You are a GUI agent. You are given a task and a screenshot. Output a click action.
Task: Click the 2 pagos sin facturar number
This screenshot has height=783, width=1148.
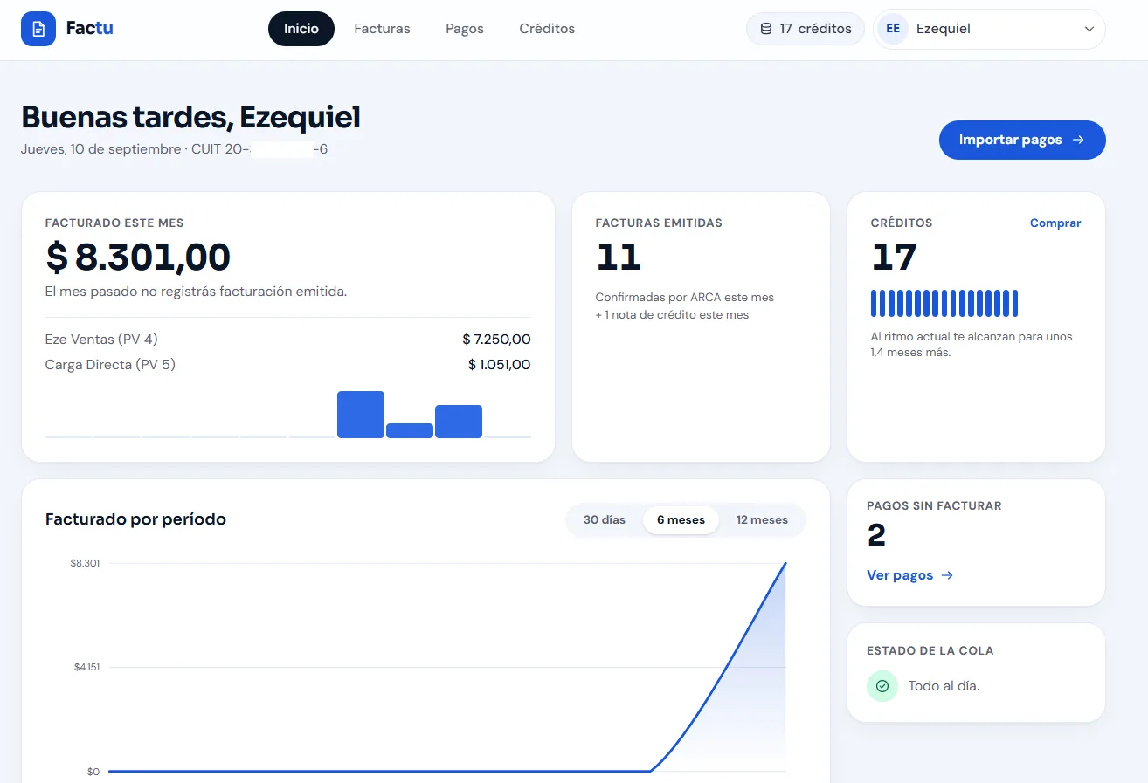point(876,535)
